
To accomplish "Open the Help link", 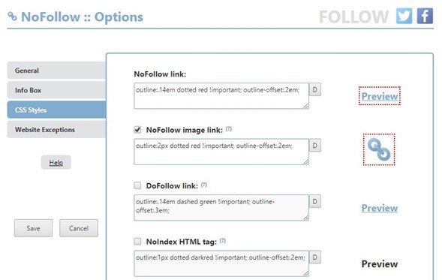I will coord(56,162).
